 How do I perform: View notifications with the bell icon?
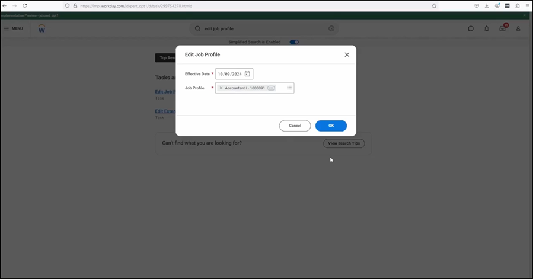pos(487,28)
